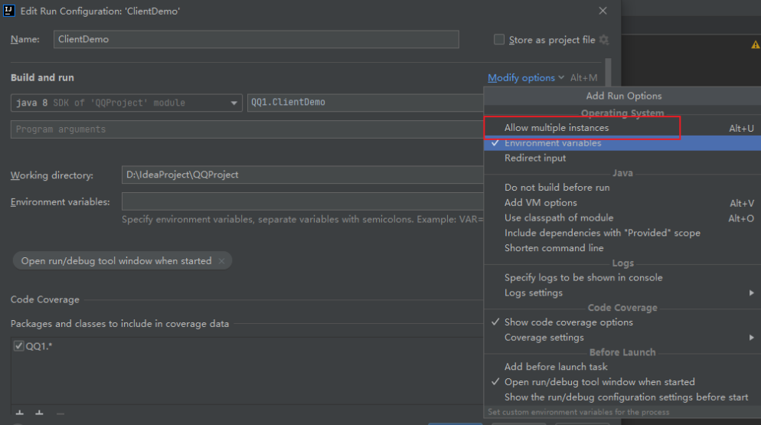Image resolution: width=761 pixels, height=425 pixels.
Task: Click the remove (minus) icon under coverage list
Action: 60,414
